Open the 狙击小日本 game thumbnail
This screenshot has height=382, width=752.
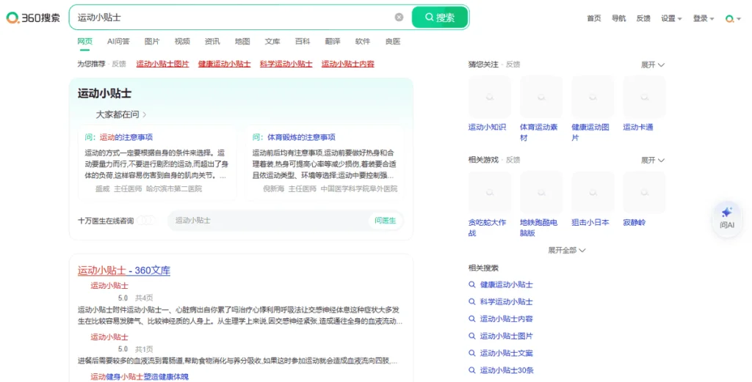[593, 192]
